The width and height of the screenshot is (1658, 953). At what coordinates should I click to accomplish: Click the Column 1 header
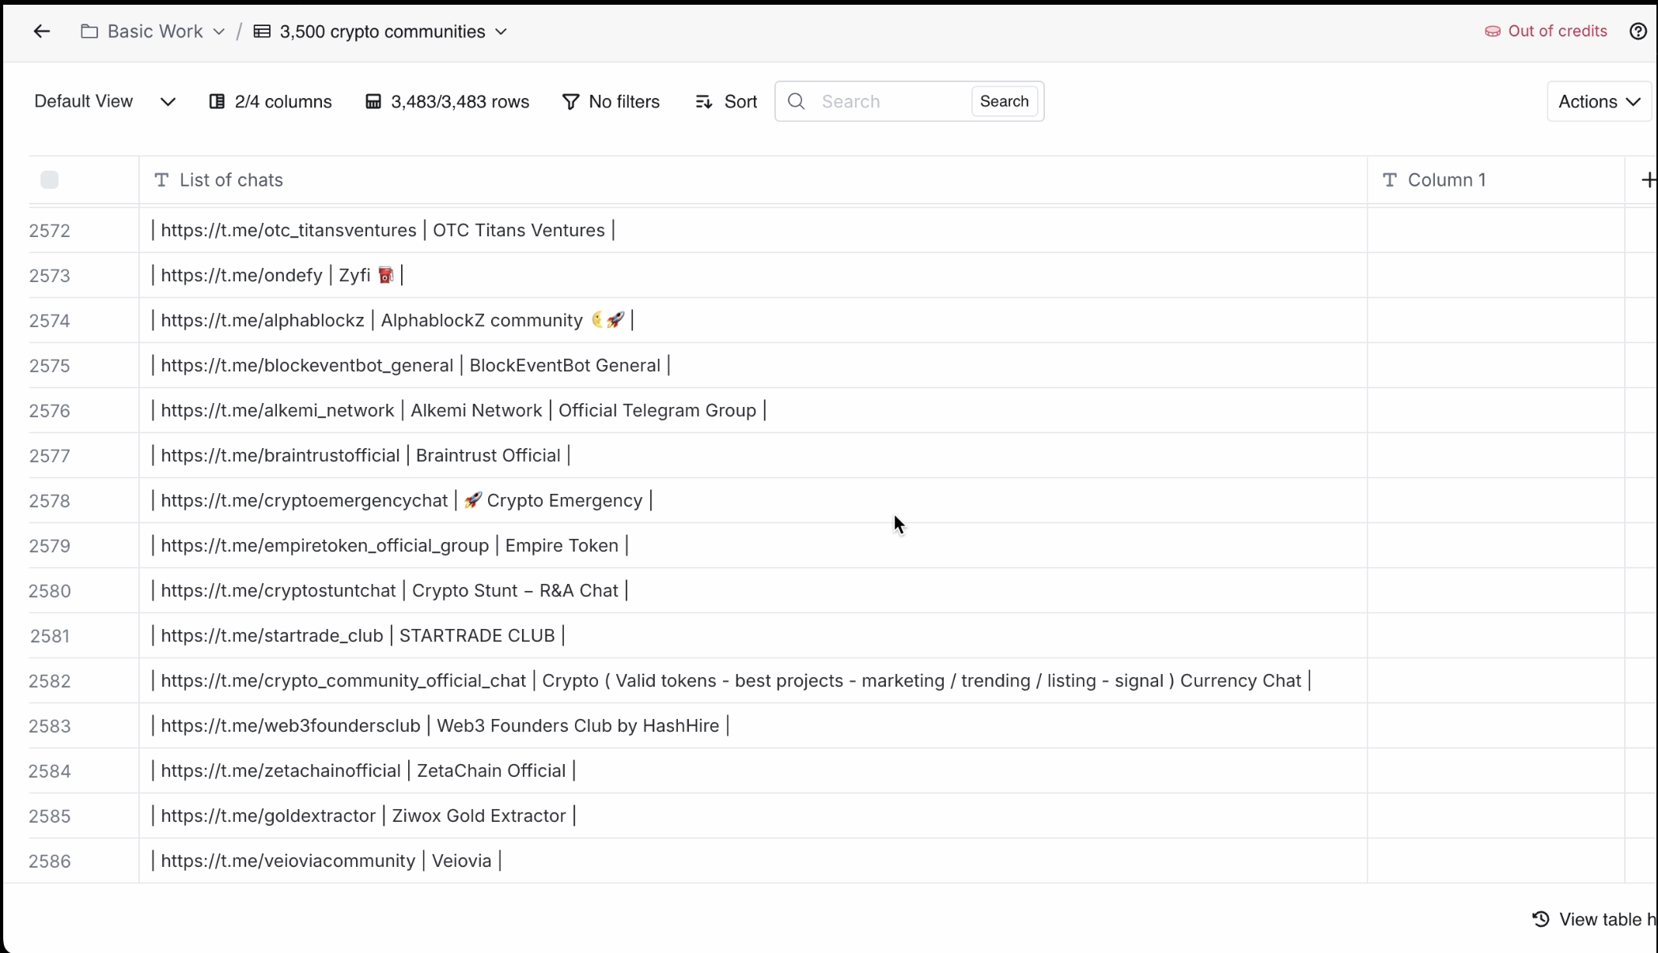coord(1496,180)
